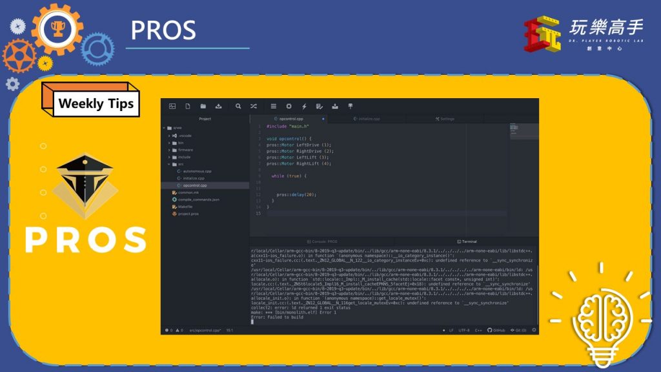This screenshot has width=661, height=372.
Task: Click the #include "main.h" code line
Action: pos(287,127)
